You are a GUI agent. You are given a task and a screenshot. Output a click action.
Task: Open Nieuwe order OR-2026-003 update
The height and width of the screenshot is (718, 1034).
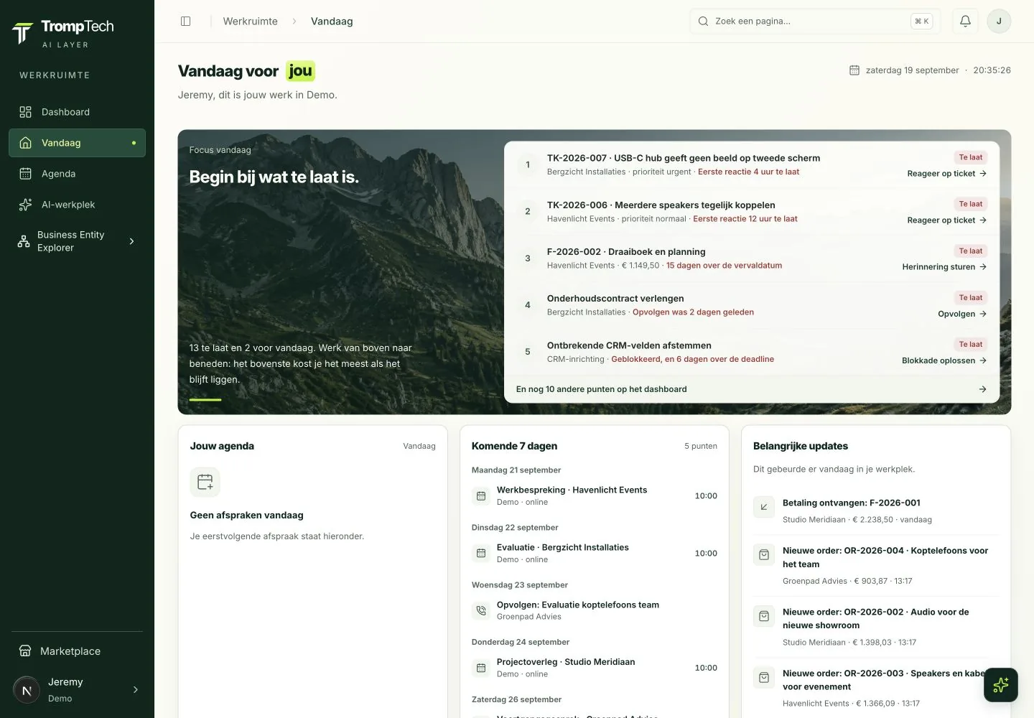(876, 688)
